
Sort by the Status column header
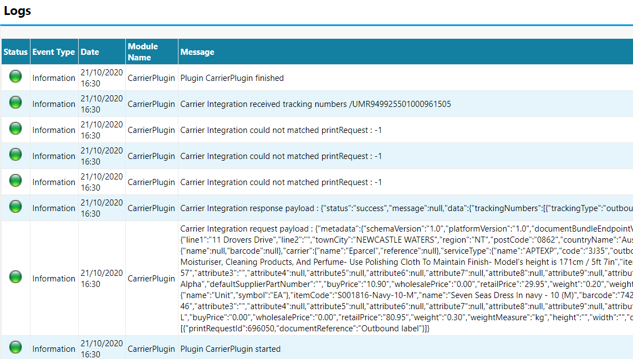(x=15, y=52)
